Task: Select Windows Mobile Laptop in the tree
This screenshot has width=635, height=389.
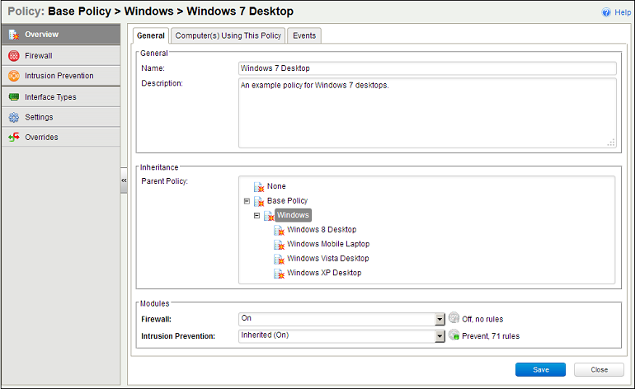Action: point(328,244)
